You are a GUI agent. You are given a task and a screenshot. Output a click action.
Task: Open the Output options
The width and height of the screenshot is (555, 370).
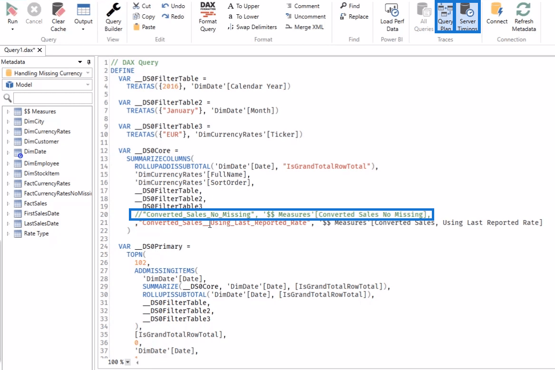pos(83,13)
